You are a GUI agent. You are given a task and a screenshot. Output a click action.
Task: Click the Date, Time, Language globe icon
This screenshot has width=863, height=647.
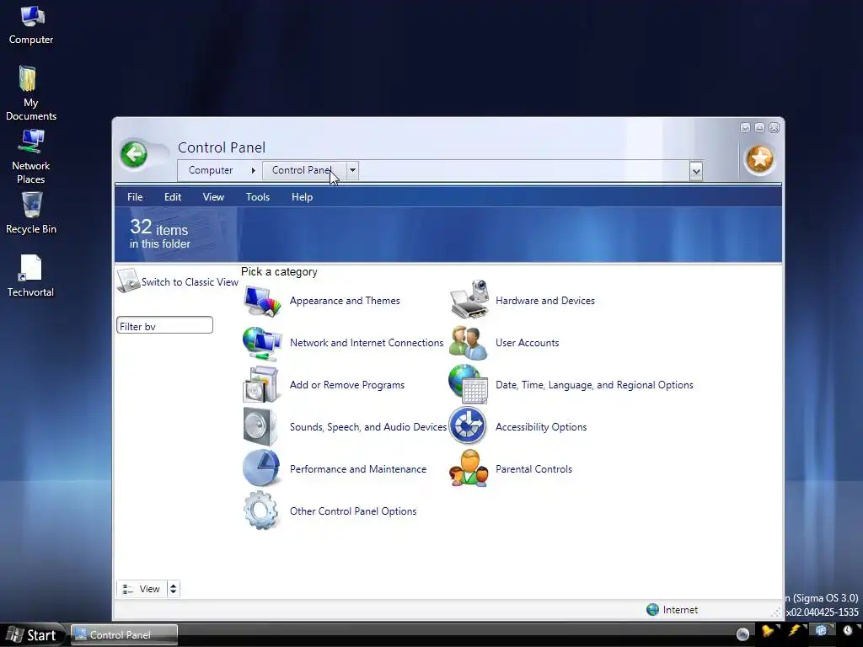point(468,384)
